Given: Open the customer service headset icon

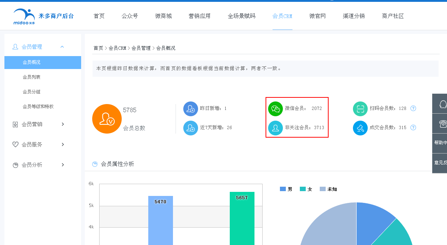Looking at the screenshot, I should coord(443,104).
